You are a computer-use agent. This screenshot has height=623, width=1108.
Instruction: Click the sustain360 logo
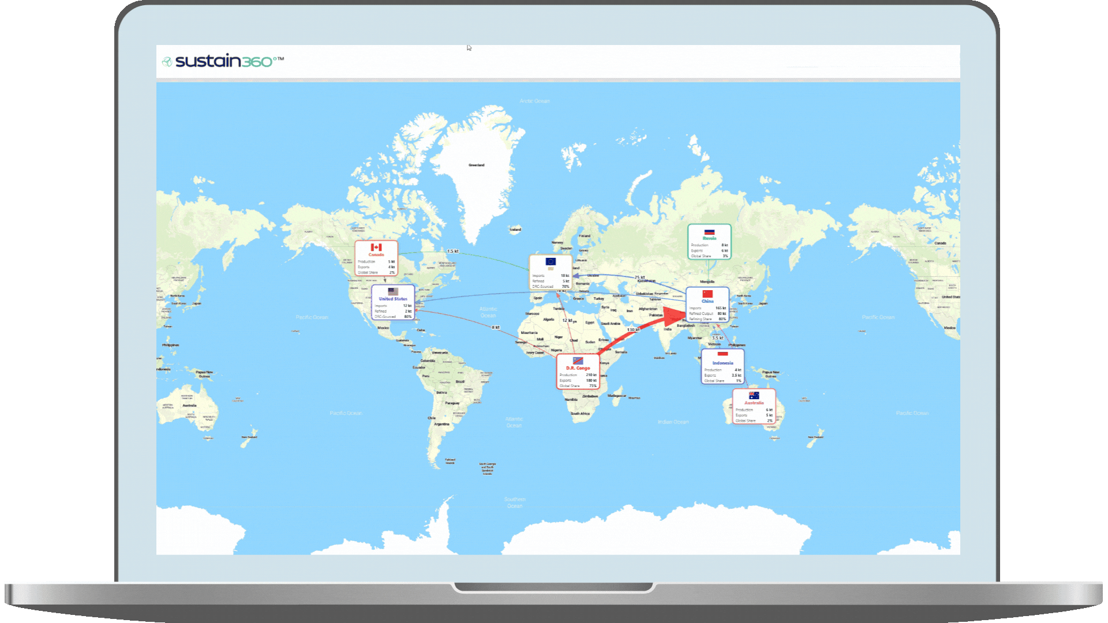click(x=223, y=61)
